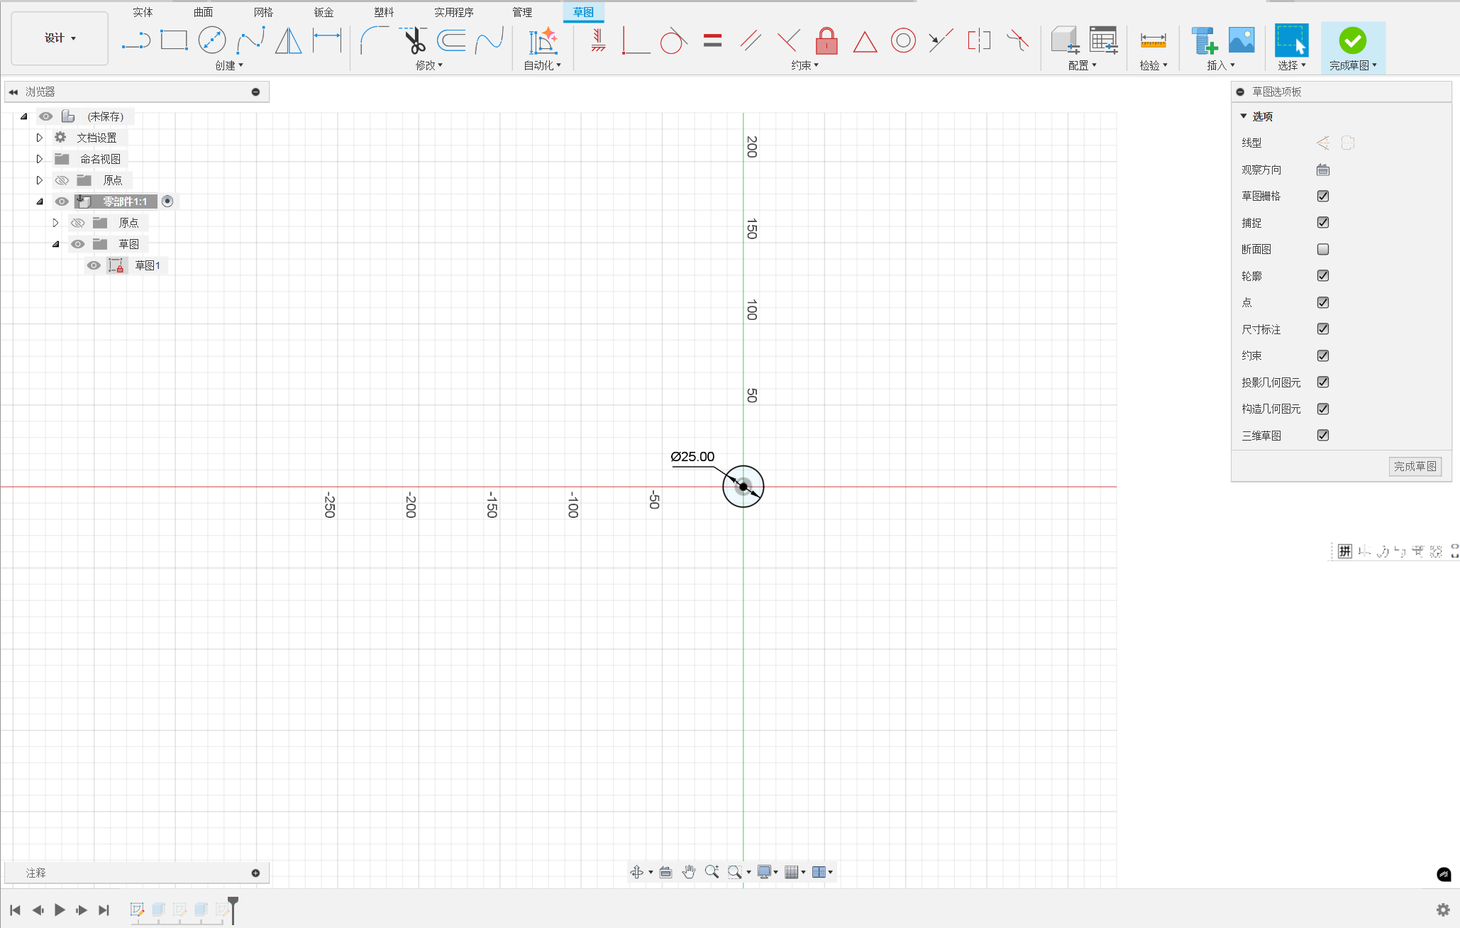This screenshot has width=1460, height=928.
Task: Open the Measure inspect tool
Action: coord(1153,41)
